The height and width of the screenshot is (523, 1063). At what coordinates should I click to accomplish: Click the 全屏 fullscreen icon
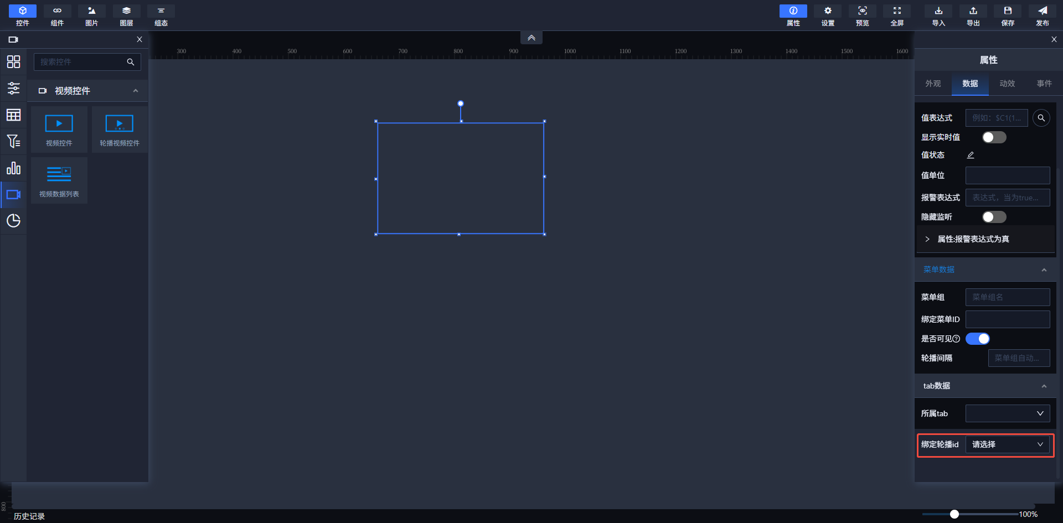pos(897,15)
